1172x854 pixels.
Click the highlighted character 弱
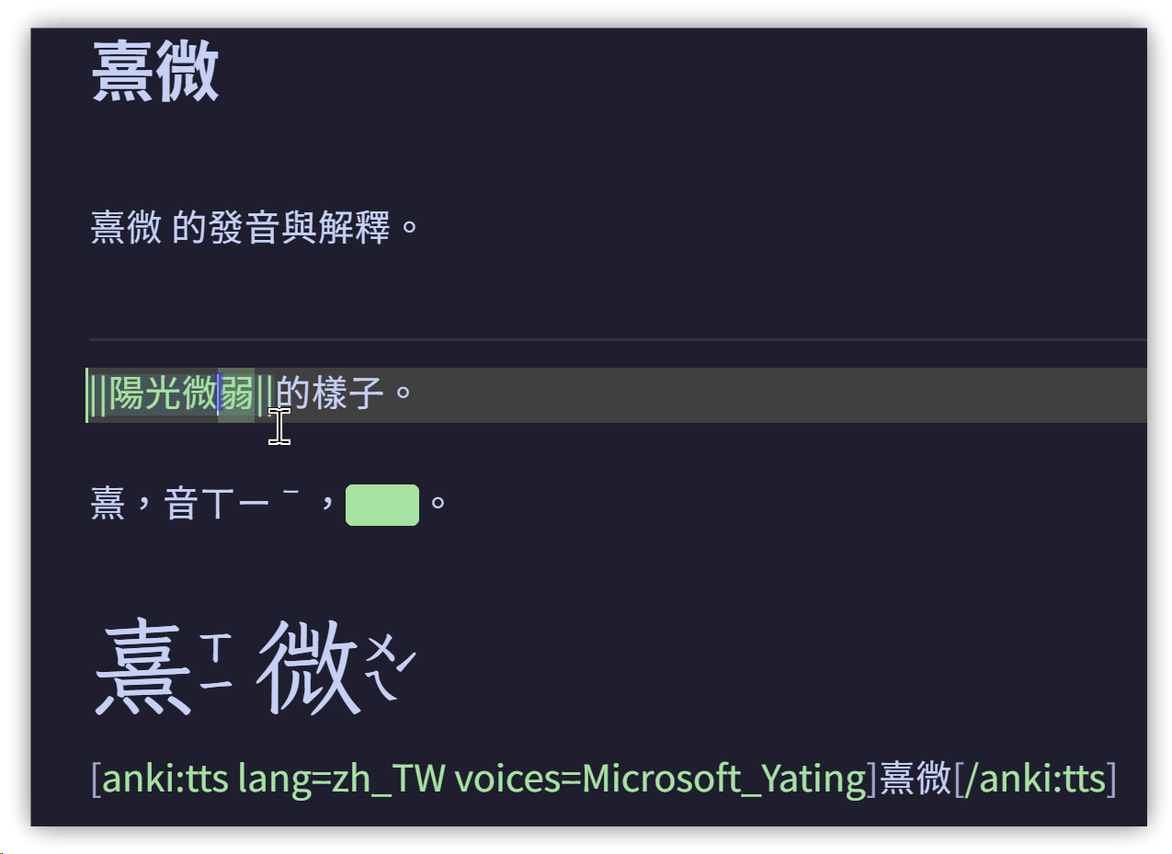236,395
